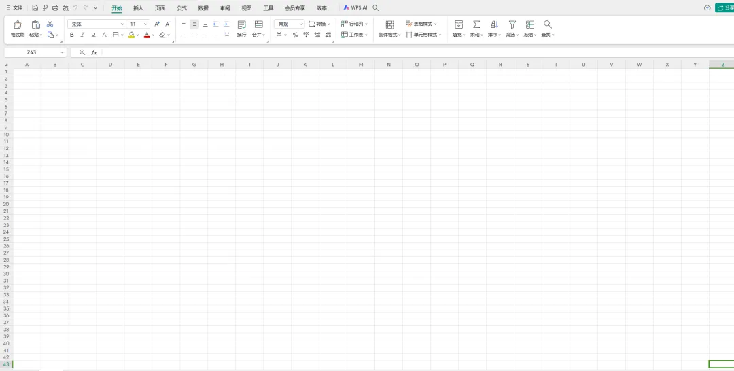Viewport: 734px width, 371px height.
Task: Switch to the Review (审阅) tab
Action: tap(225, 8)
